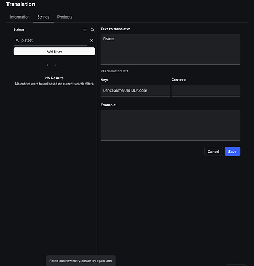This screenshot has height=266, width=254.
Task: Click into the empty Context field
Action: coord(206,90)
